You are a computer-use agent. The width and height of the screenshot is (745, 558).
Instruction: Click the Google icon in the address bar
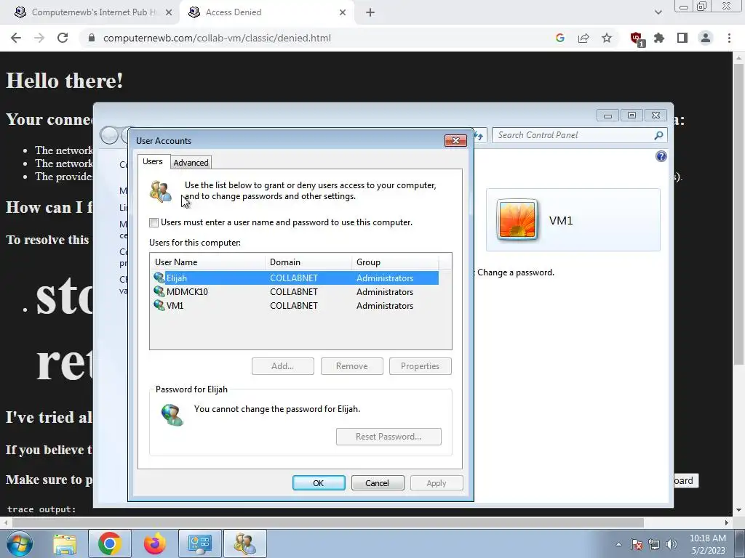pyautogui.click(x=560, y=38)
